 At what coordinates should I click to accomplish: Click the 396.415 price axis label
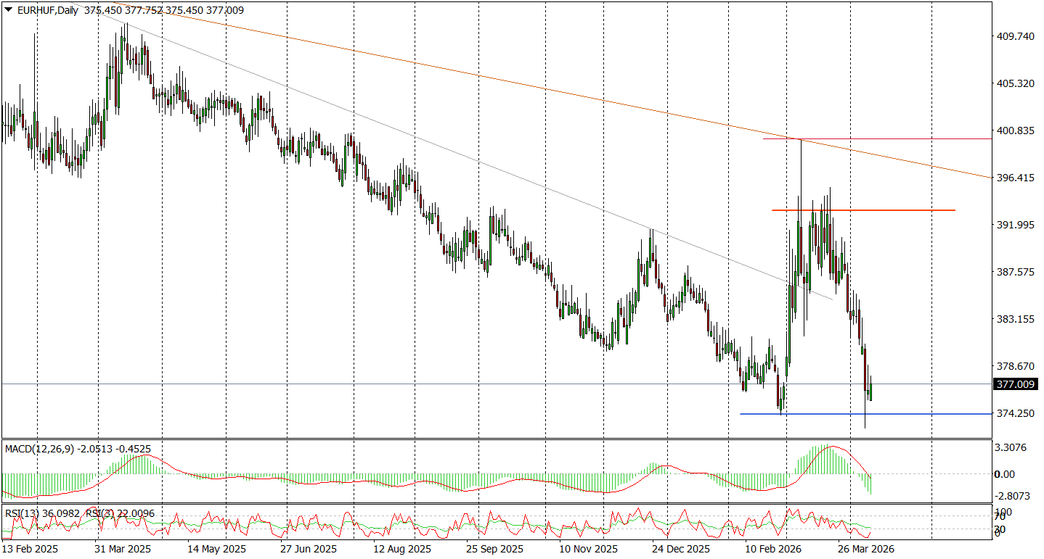(x=1016, y=178)
